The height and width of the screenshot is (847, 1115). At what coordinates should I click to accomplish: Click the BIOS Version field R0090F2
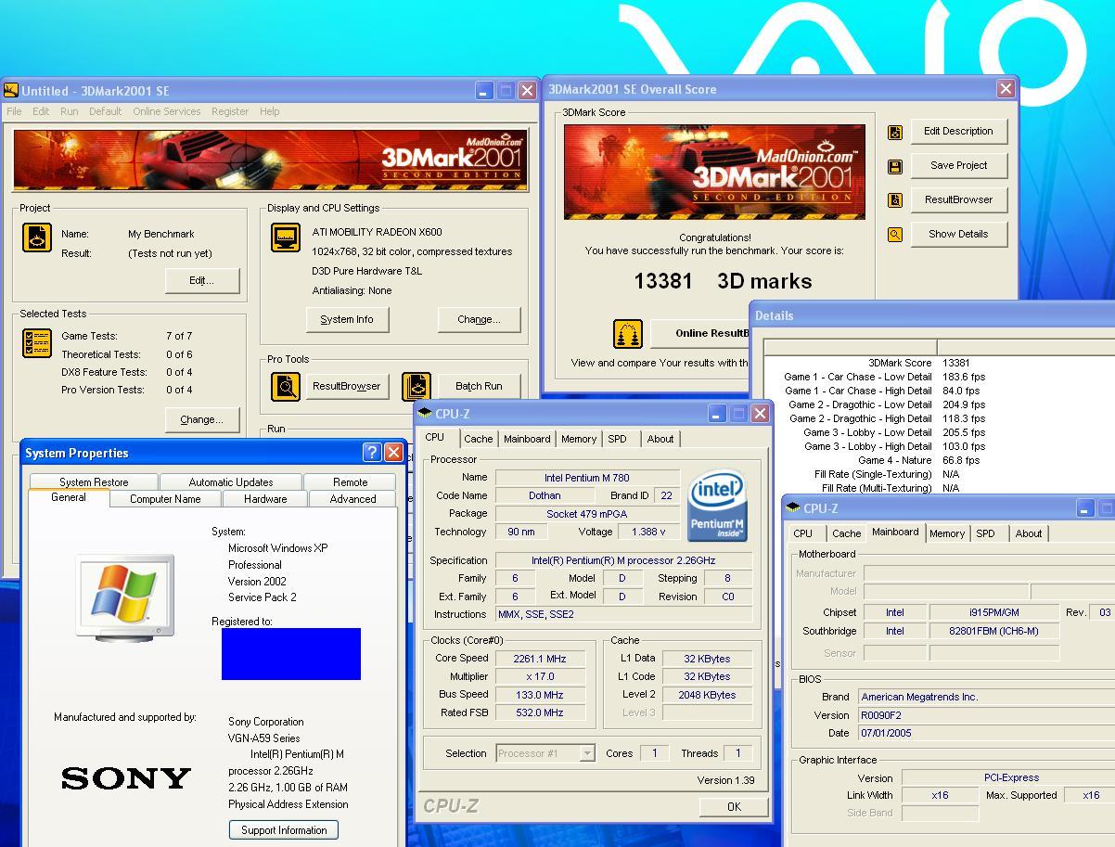click(986, 715)
